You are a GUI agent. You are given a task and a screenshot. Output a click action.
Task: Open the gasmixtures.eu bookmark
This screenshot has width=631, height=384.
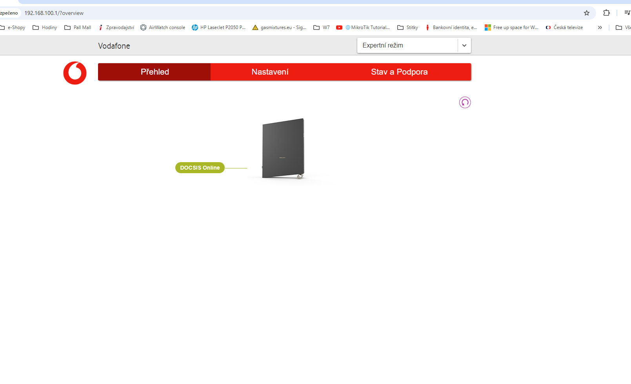tap(279, 27)
